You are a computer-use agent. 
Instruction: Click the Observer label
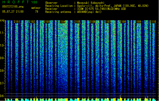coord(51,3)
